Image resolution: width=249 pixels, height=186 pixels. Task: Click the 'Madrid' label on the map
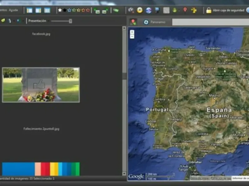[x=214, y=95]
